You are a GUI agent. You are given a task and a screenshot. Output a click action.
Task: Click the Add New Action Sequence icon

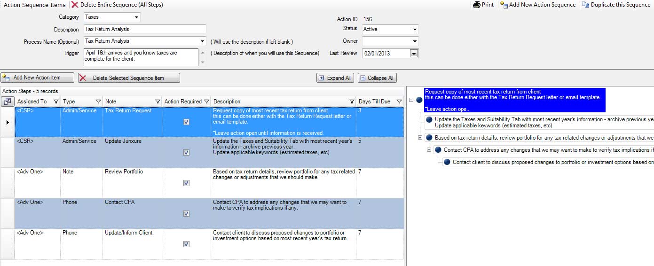[504, 5]
